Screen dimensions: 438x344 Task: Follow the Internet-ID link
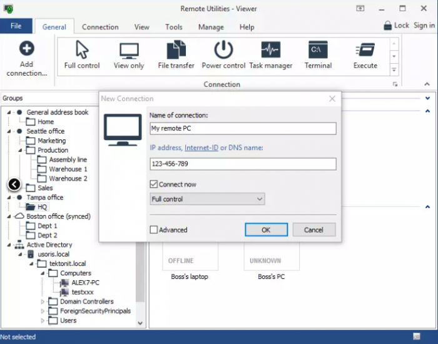[201, 148]
